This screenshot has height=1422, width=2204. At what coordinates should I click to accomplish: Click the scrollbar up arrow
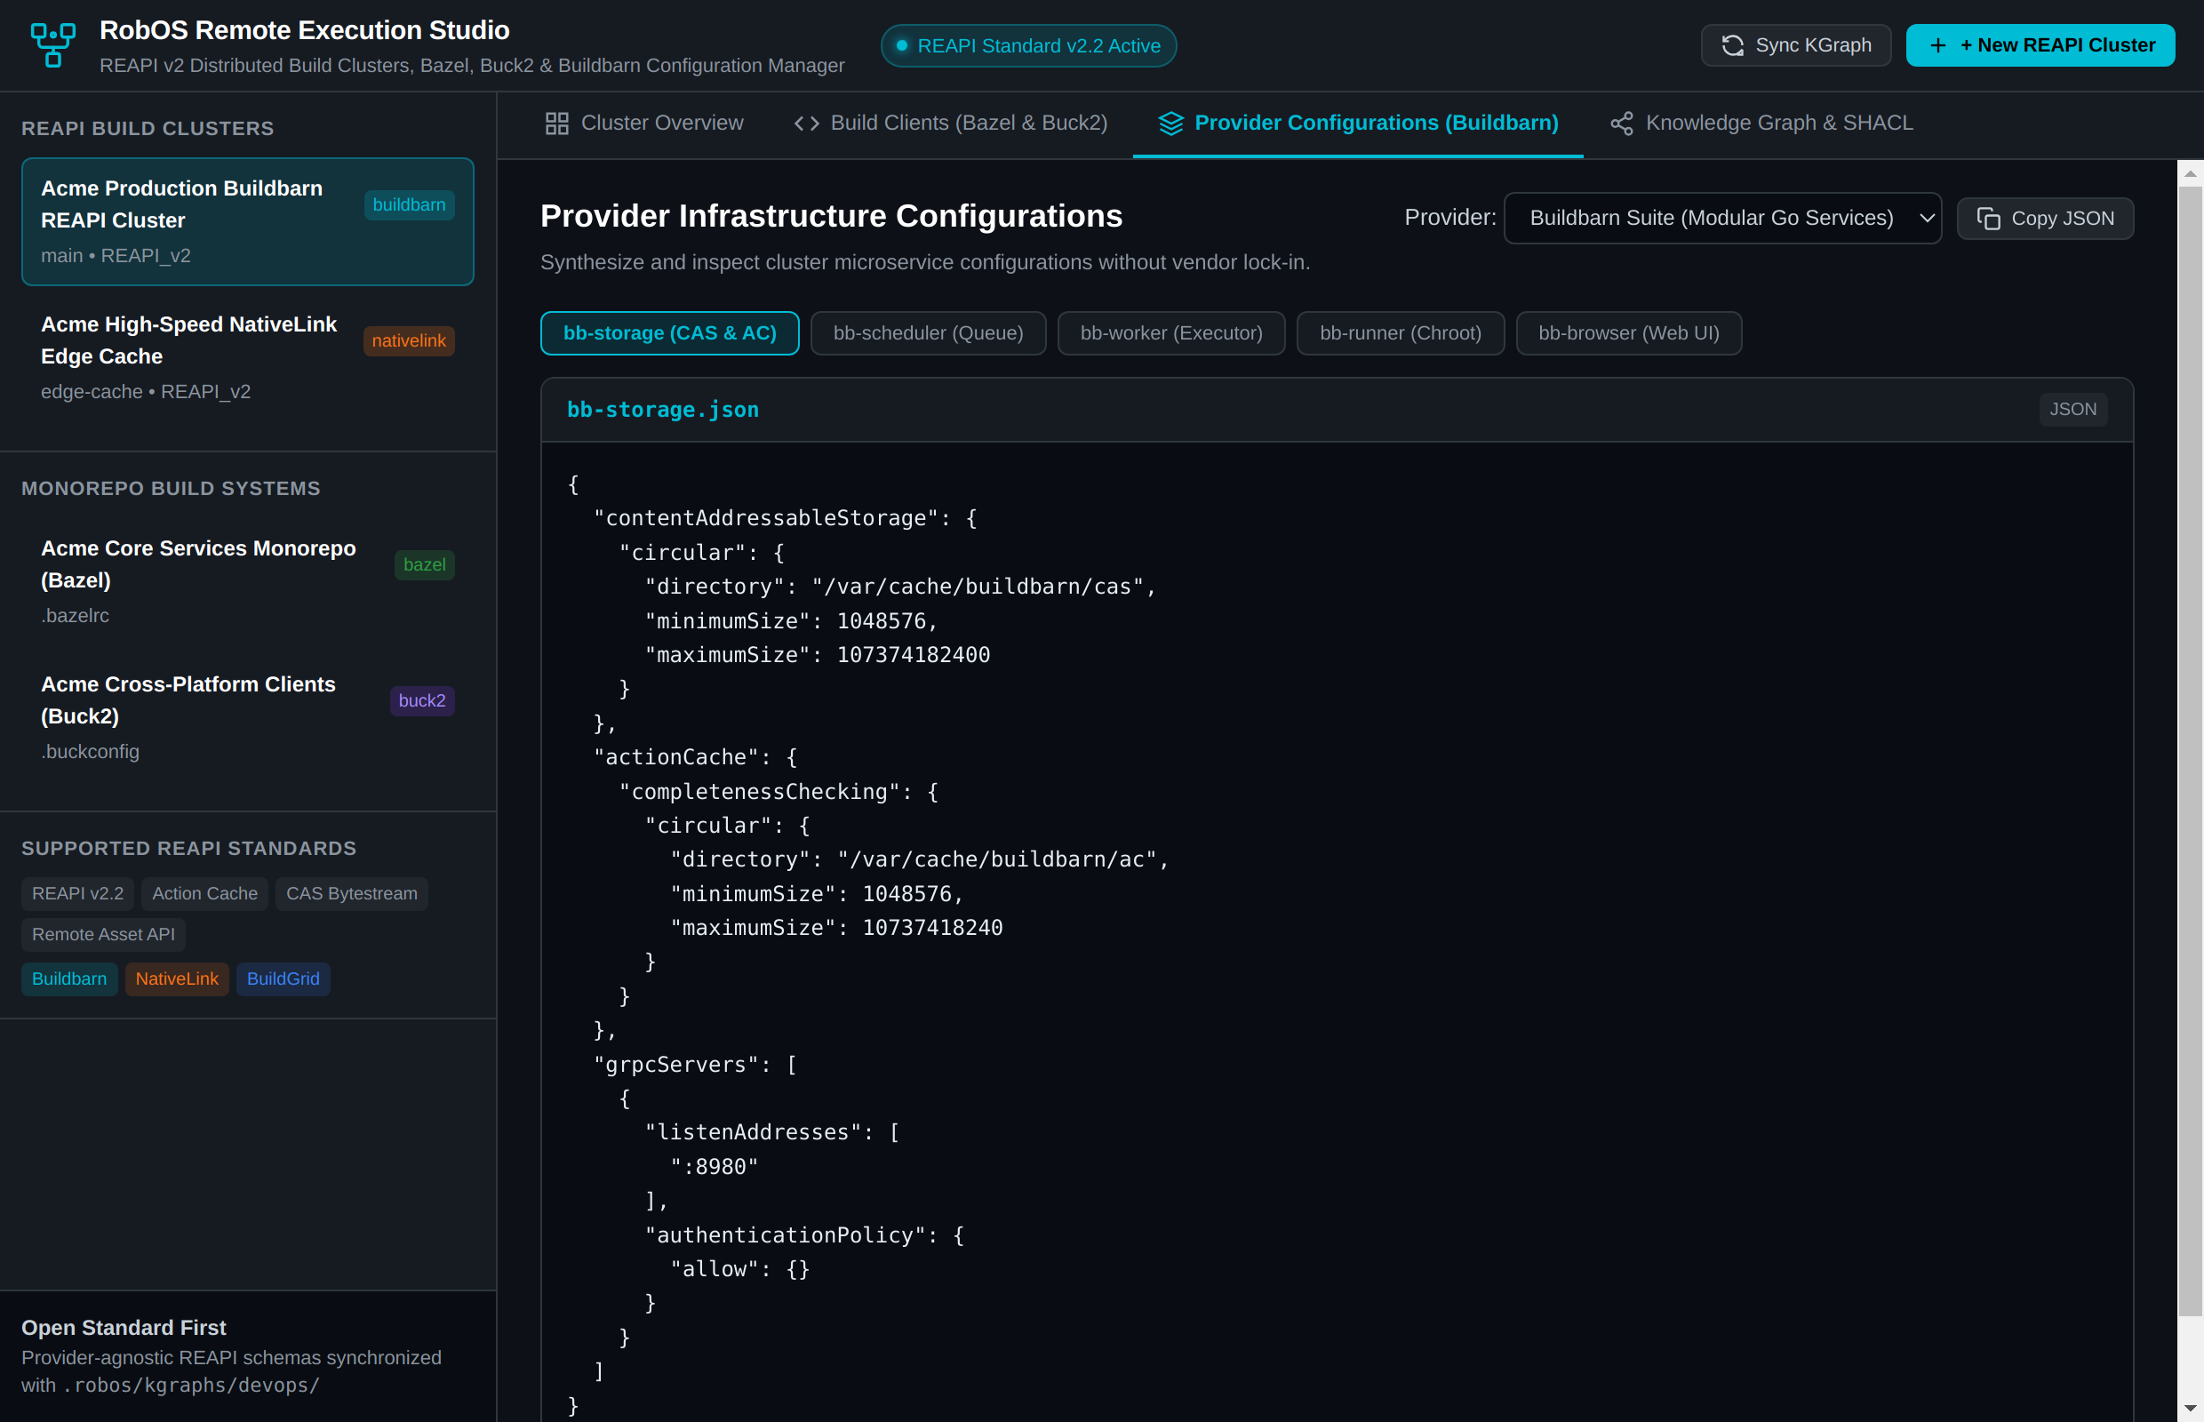2189,172
